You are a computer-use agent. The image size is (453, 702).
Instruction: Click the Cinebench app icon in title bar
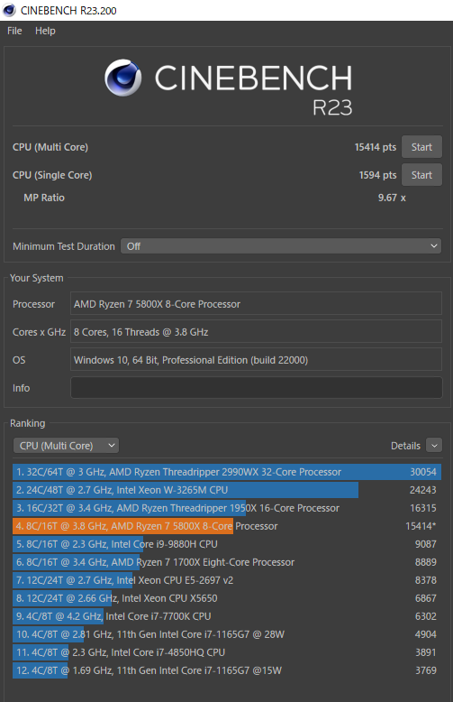[9, 10]
